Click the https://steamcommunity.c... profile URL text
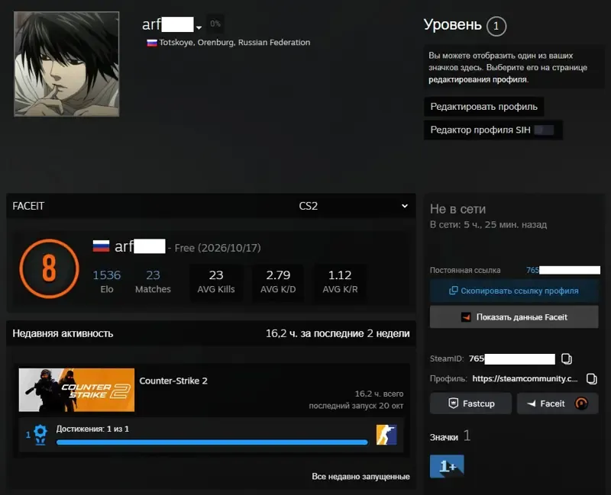This screenshot has height=495, width=611. [x=525, y=378]
